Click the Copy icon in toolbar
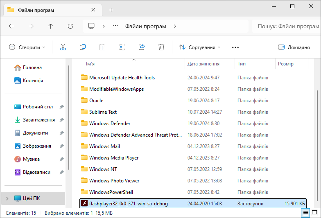This screenshot has height=218, width=321. pyautogui.click(x=83, y=47)
